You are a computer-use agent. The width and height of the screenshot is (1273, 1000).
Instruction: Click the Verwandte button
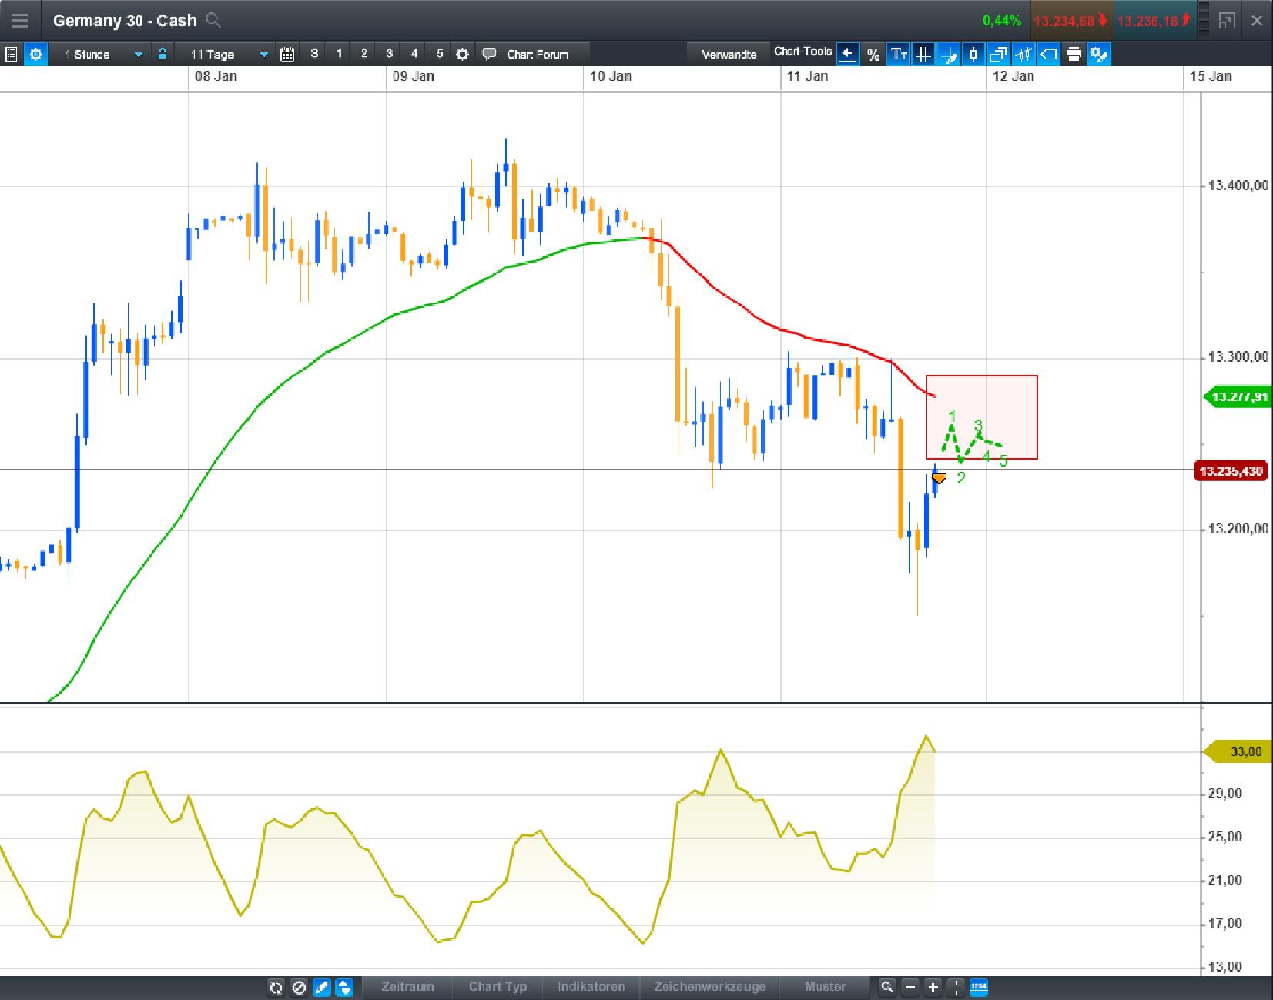[727, 54]
